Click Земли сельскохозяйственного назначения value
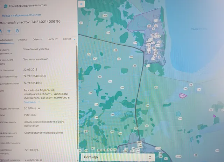The height and width of the screenshot is (162, 224). tap(44, 124)
